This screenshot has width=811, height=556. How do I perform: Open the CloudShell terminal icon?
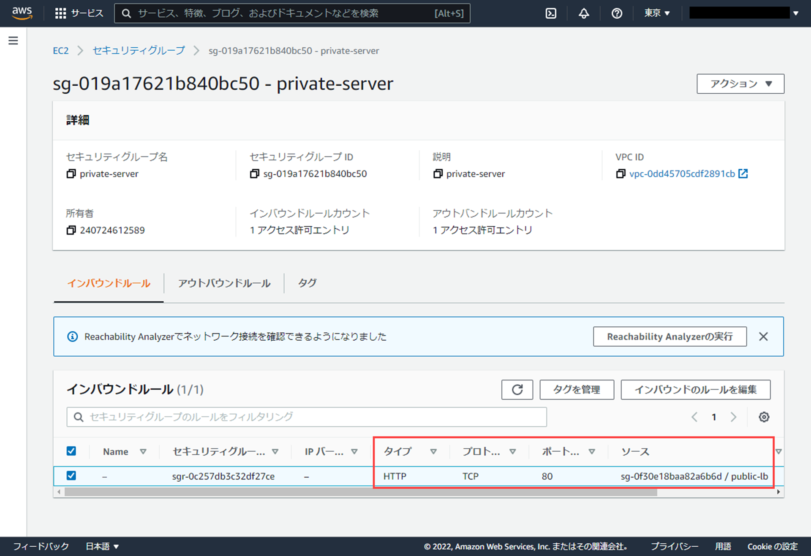551,14
